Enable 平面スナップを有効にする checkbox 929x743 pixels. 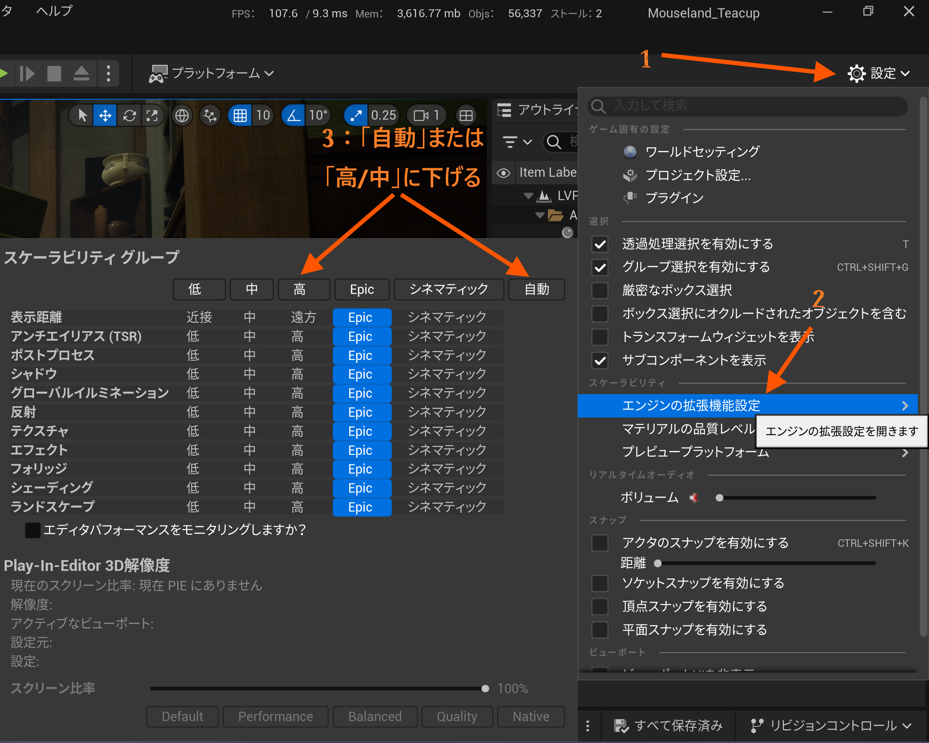pos(600,630)
